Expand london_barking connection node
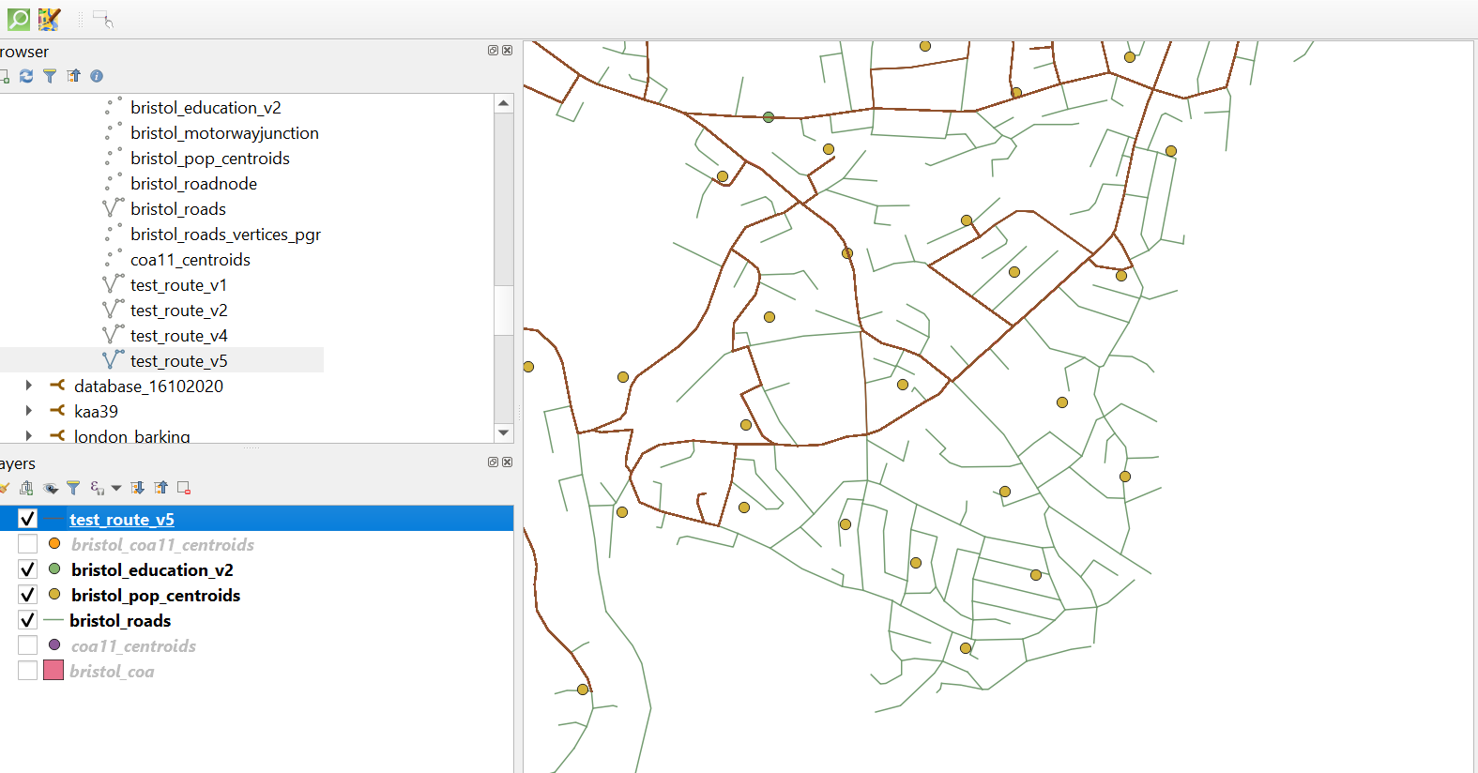The width and height of the screenshot is (1478, 773). pos(29,436)
